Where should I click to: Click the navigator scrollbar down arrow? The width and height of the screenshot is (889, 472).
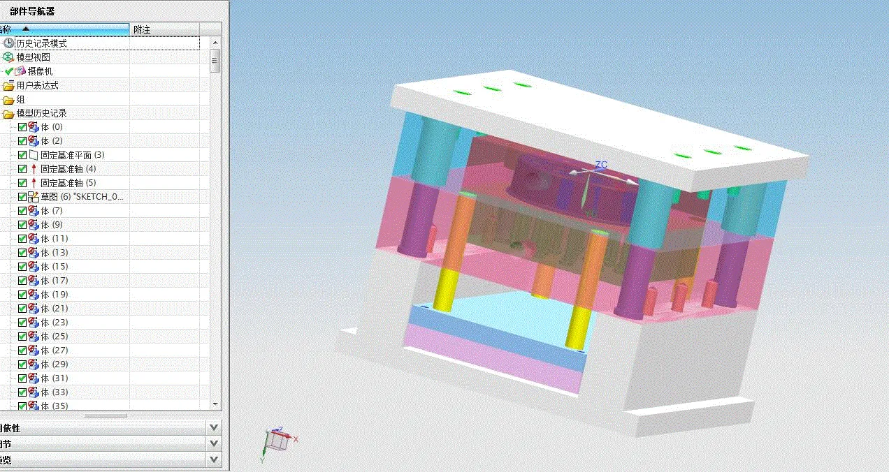coord(216,405)
